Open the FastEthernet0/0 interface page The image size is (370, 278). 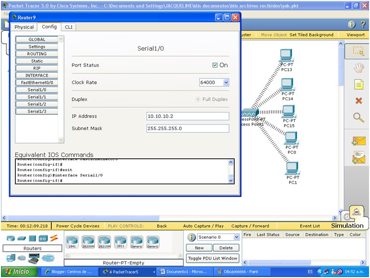pyautogui.click(x=37, y=83)
